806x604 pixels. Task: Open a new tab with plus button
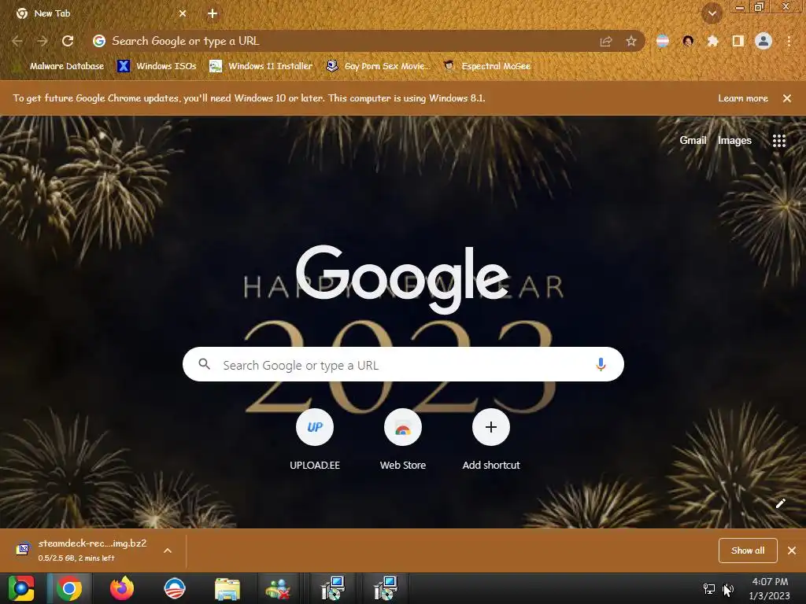pyautogui.click(x=213, y=14)
